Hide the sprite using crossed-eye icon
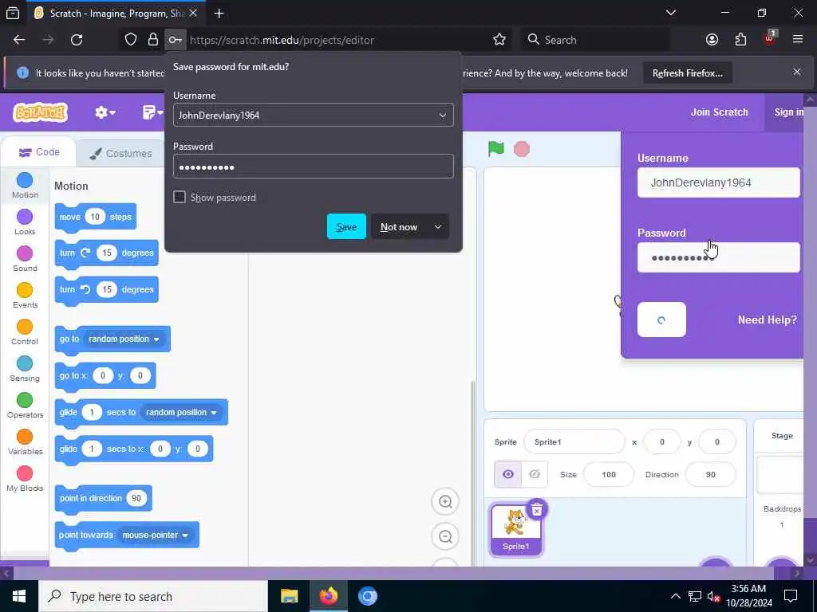 pos(535,474)
